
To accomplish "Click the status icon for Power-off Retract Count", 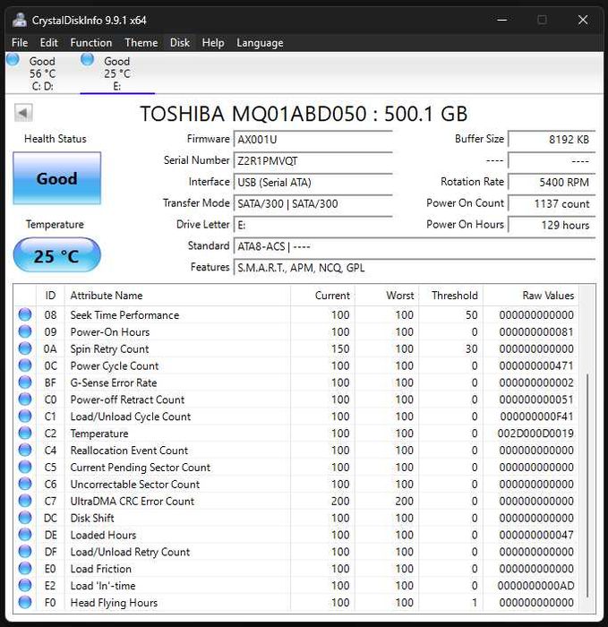I will click(x=25, y=399).
